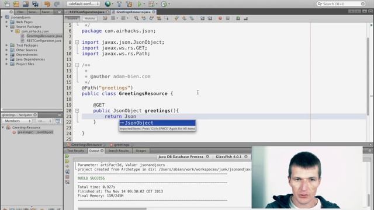Click the Open Project icon in main toolbar
374x210 pixels.
coord(26,4)
